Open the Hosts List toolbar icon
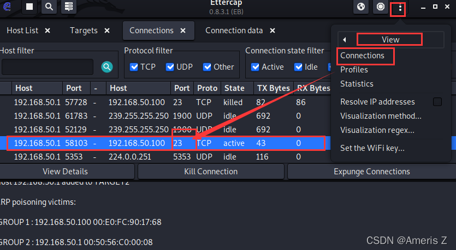 [69, 7]
